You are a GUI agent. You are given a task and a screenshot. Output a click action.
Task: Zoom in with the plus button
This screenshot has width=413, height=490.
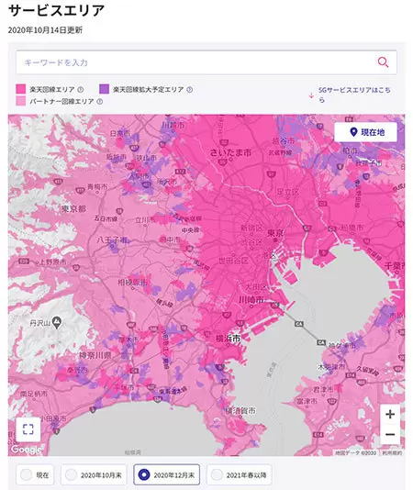point(390,415)
